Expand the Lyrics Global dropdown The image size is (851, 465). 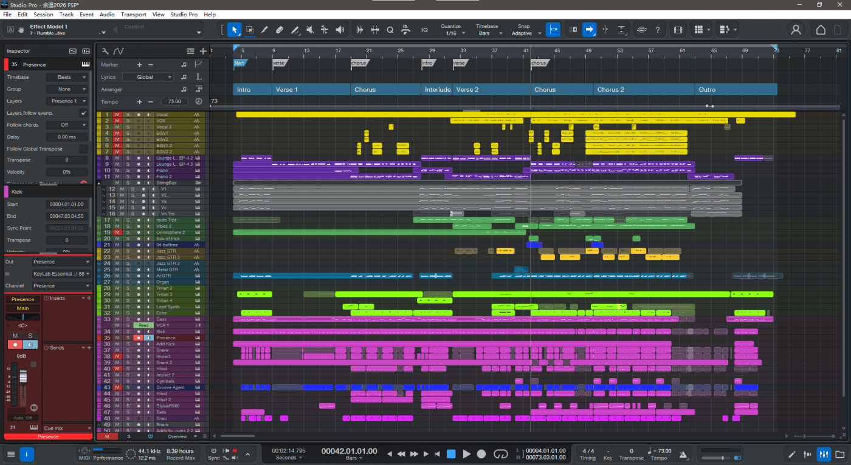pyautogui.click(x=148, y=77)
